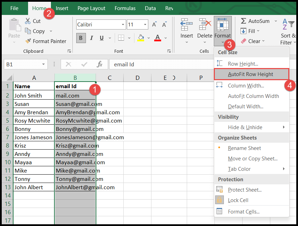Apply yellow fill color bucket
This screenshot has width=298, height=226.
pyautogui.click(x=141, y=38)
